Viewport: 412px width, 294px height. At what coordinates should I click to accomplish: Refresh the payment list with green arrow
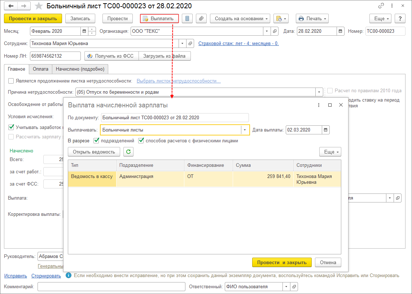[x=128, y=152]
